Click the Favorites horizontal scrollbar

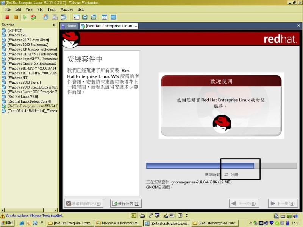[29, 210]
